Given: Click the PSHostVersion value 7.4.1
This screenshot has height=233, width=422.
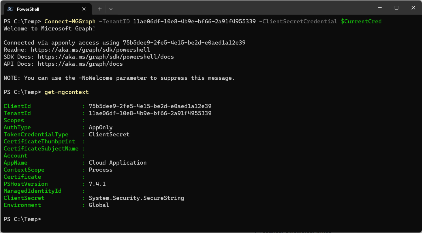Looking at the screenshot, I should (97, 184).
